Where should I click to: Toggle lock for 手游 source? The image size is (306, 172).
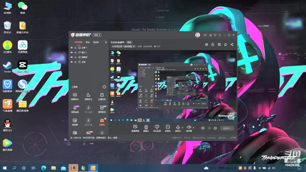[75, 62]
